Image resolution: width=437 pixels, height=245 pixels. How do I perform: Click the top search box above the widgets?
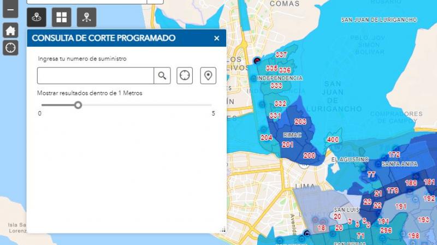pos(86,2)
